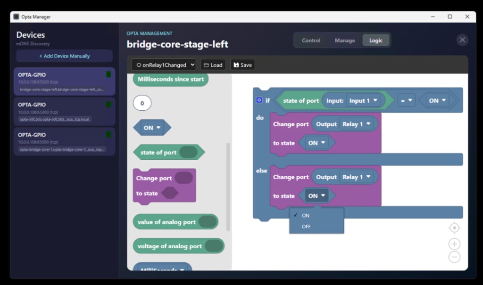Click the Opta Manager app icon in title bar

tap(17, 16)
